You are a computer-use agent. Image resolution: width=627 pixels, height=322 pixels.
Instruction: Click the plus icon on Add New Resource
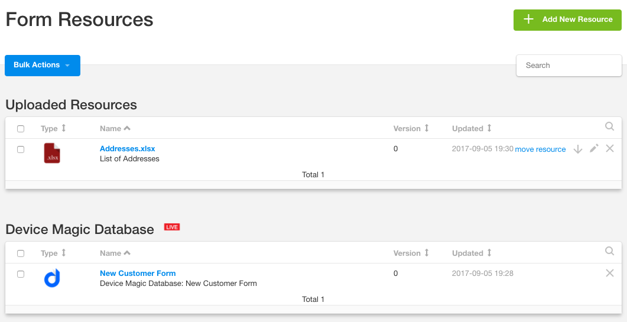[529, 19]
